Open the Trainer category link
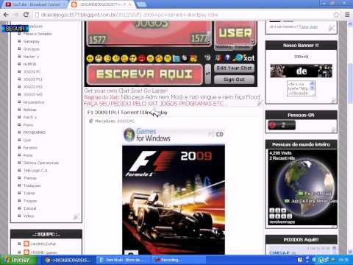Image resolution: width=353 pixels, height=265 pixels. coord(29,194)
